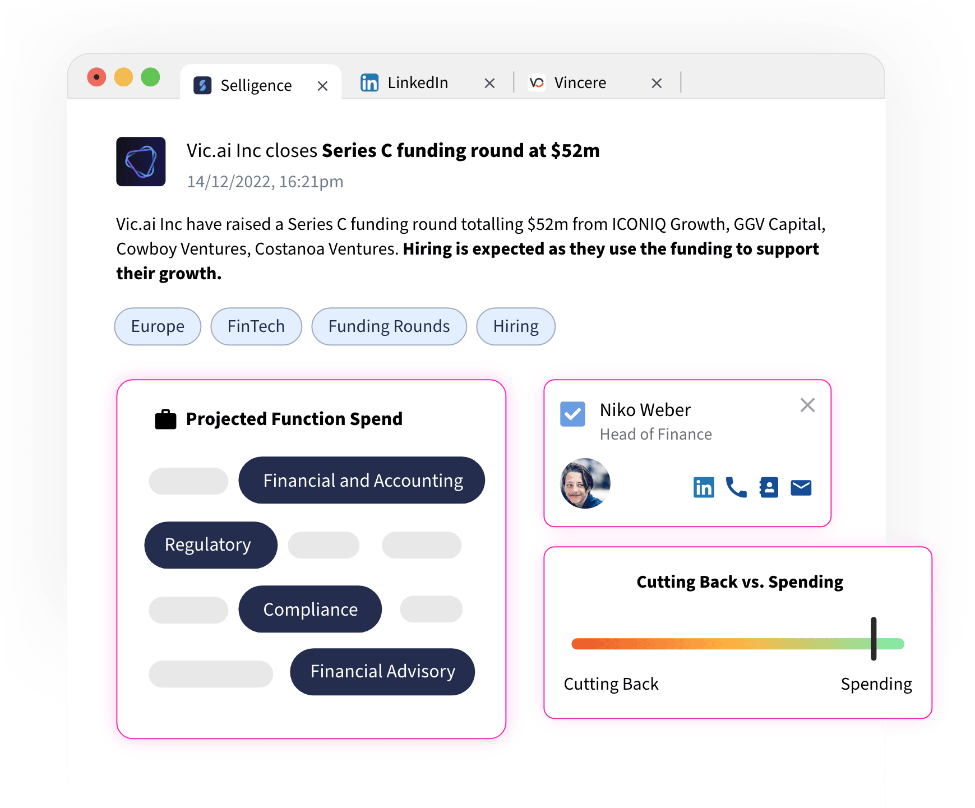Open the Vic.ai company logo
This screenshot has width=975, height=808.
pyautogui.click(x=141, y=161)
